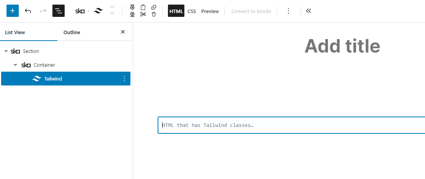Duplicate the block with copy icon
This screenshot has height=179, width=425.
154,7
